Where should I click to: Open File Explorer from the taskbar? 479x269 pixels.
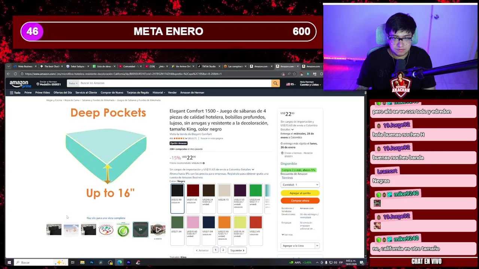[x=82, y=263]
